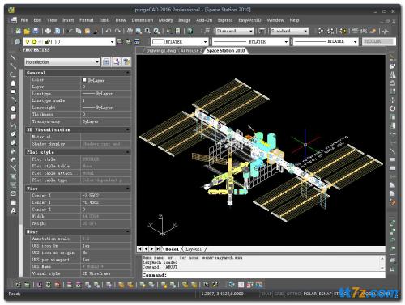Switch to the Drawing1.dwg tab

[x=161, y=51]
